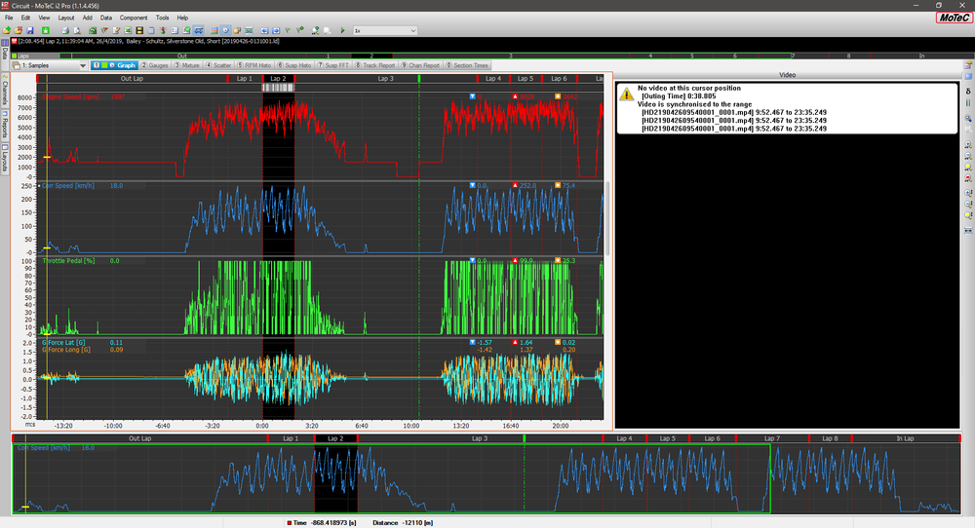975x528 pixels.
Task: Select the G Force Long [G] channel label
Action: pyautogui.click(x=66, y=350)
